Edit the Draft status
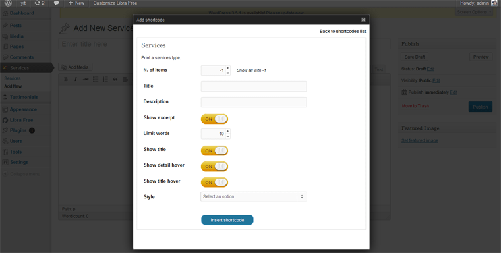 430,69
